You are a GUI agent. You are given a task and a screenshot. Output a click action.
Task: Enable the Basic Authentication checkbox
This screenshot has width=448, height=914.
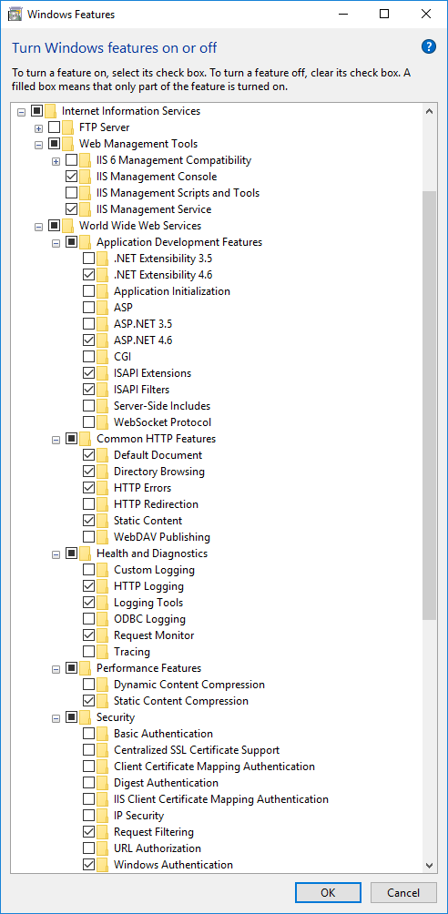point(88,734)
